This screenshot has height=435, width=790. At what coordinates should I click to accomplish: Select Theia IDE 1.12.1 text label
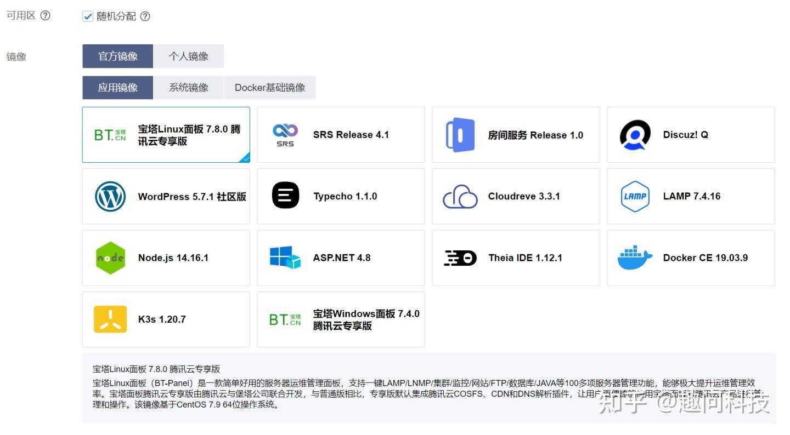coord(525,257)
